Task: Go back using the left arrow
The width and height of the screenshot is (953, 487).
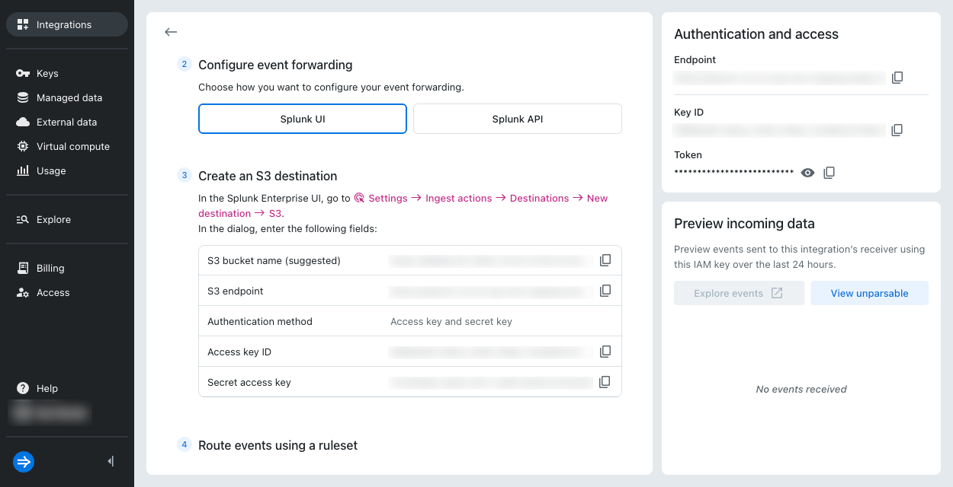Action: 171,32
